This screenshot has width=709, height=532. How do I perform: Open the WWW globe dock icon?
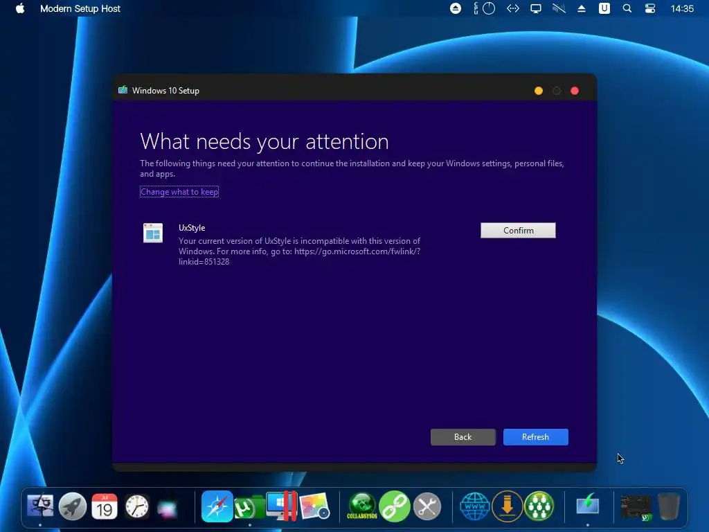point(475,506)
